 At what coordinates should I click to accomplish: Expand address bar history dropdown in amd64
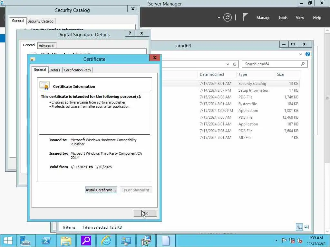(x=228, y=64)
